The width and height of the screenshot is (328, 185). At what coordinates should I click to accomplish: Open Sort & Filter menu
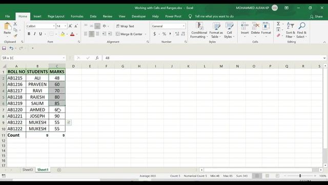[x=291, y=30]
